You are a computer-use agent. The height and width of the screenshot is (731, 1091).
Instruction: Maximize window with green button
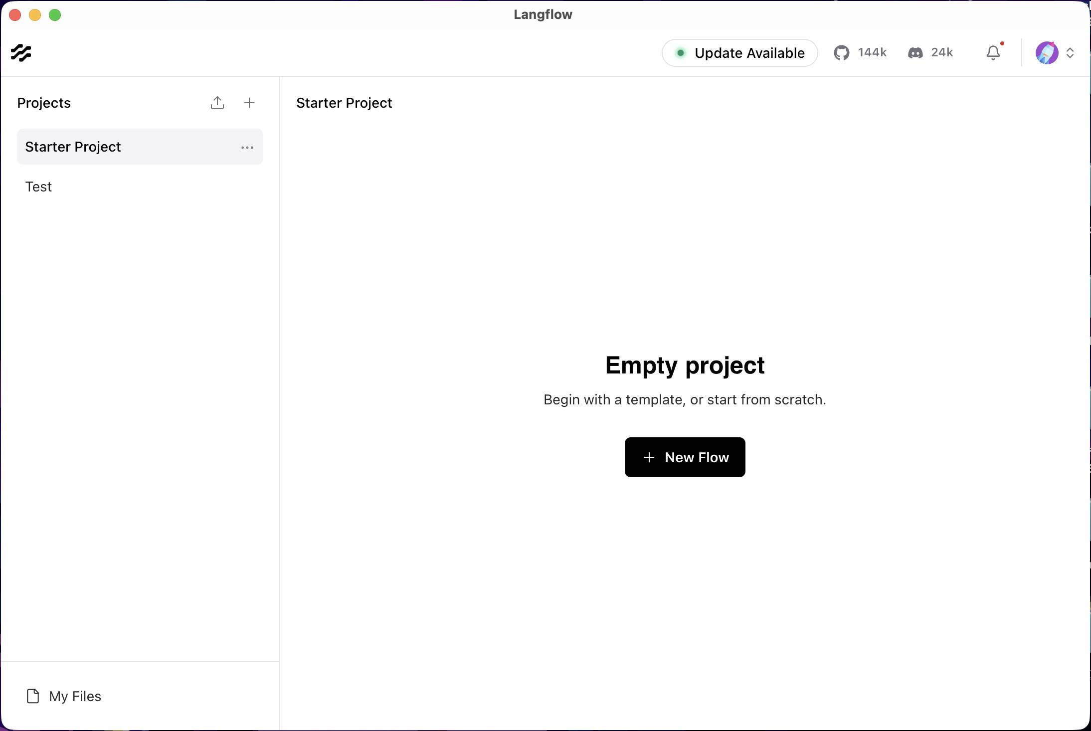[55, 15]
